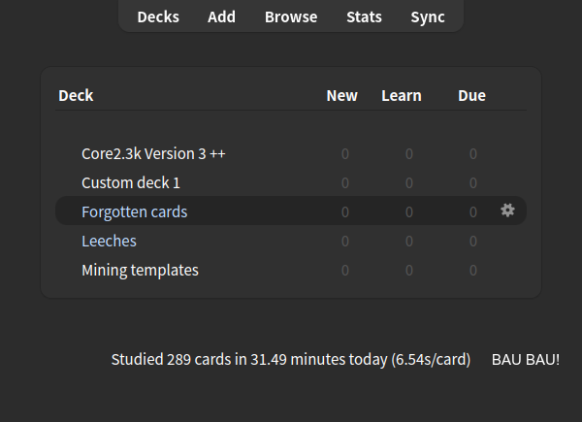582x422 pixels.
Task: Select the Mining templates deck
Action: coord(140,270)
